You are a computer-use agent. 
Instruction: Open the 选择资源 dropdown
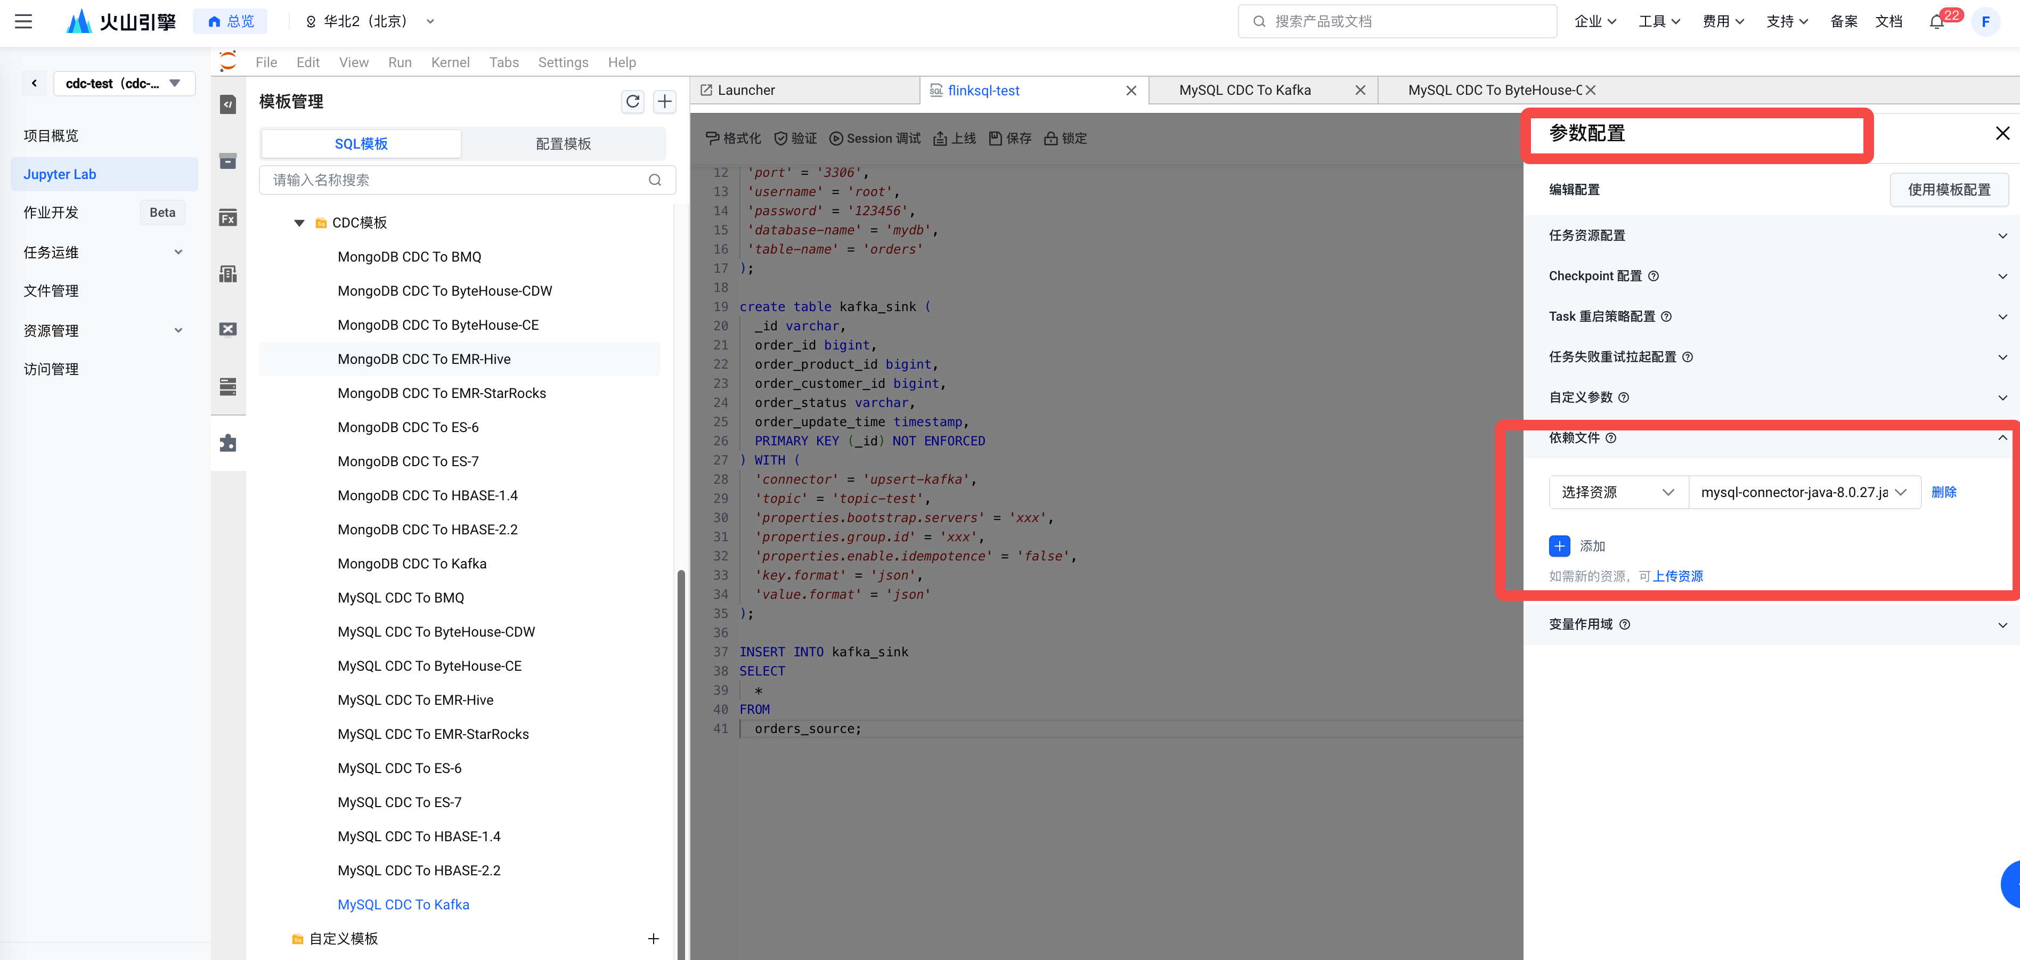click(x=1617, y=492)
